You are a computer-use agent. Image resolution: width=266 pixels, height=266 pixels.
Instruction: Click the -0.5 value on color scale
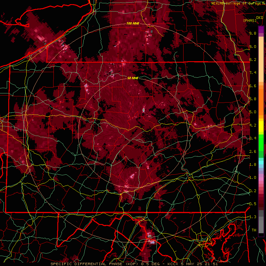252,204
